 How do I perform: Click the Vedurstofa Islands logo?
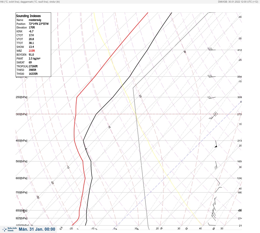click(x=9, y=229)
